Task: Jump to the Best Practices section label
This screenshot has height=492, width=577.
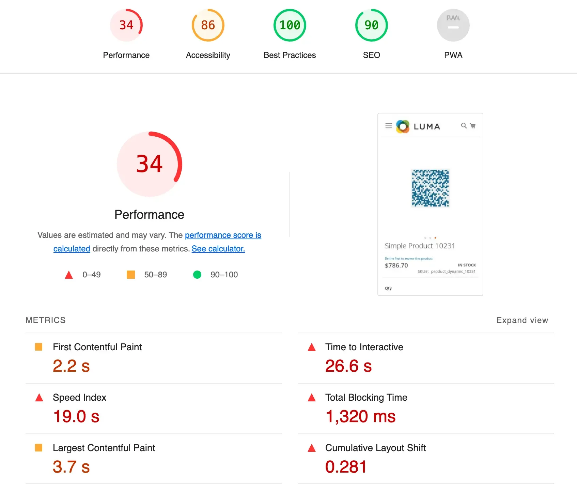Action: tap(290, 55)
